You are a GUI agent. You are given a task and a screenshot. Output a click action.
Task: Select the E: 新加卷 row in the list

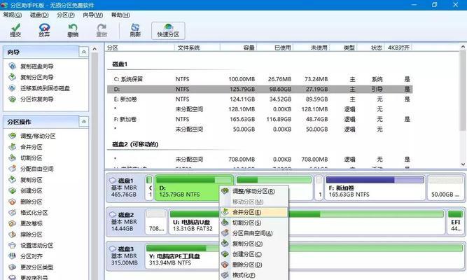click(260, 99)
